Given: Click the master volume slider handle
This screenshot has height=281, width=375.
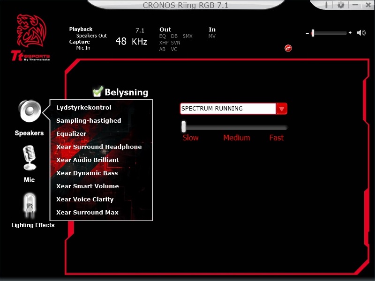Looking at the screenshot, I should pos(313,33).
